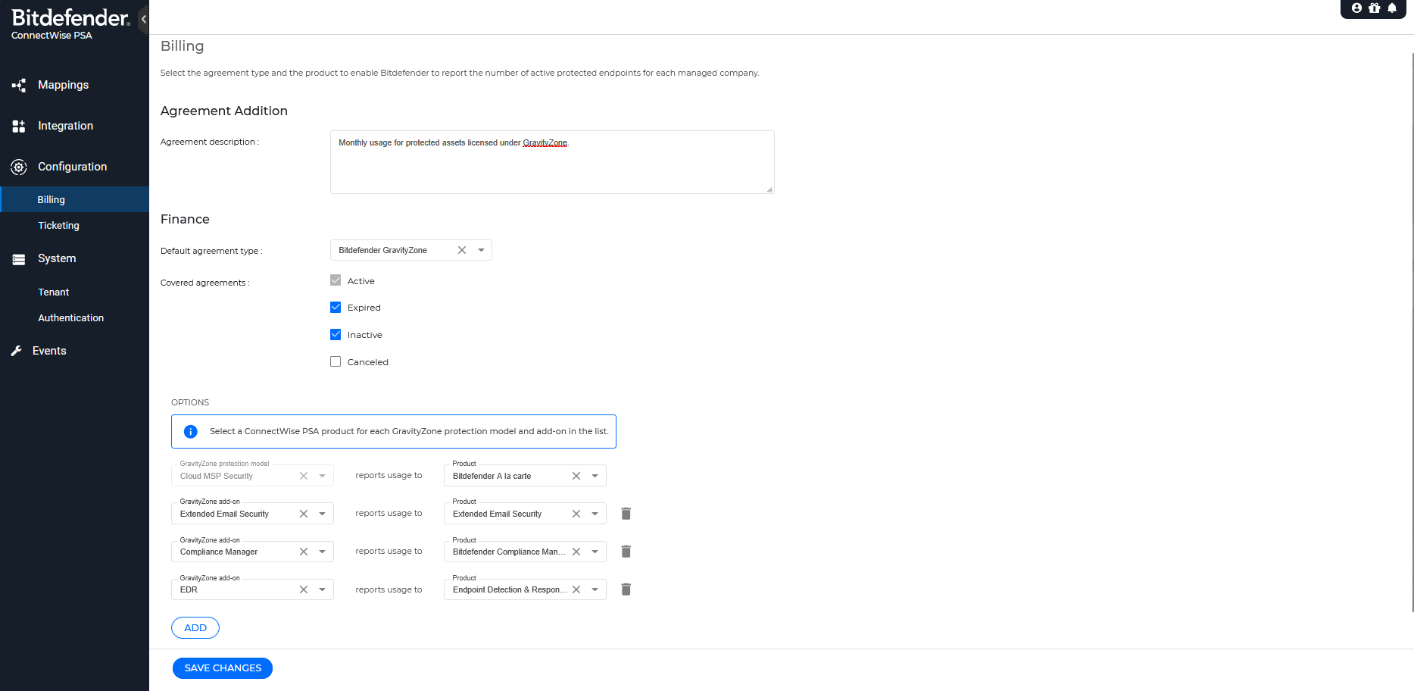
Task: Delete the EDR add-on row
Action: (x=626, y=589)
